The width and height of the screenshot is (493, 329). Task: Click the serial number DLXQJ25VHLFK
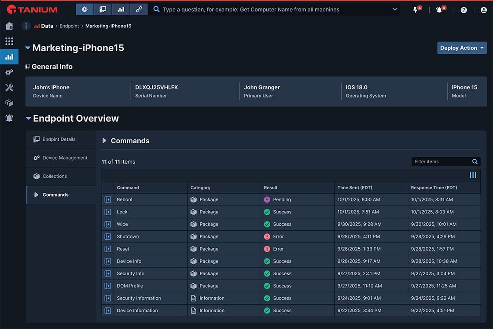pyautogui.click(x=157, y=87)
